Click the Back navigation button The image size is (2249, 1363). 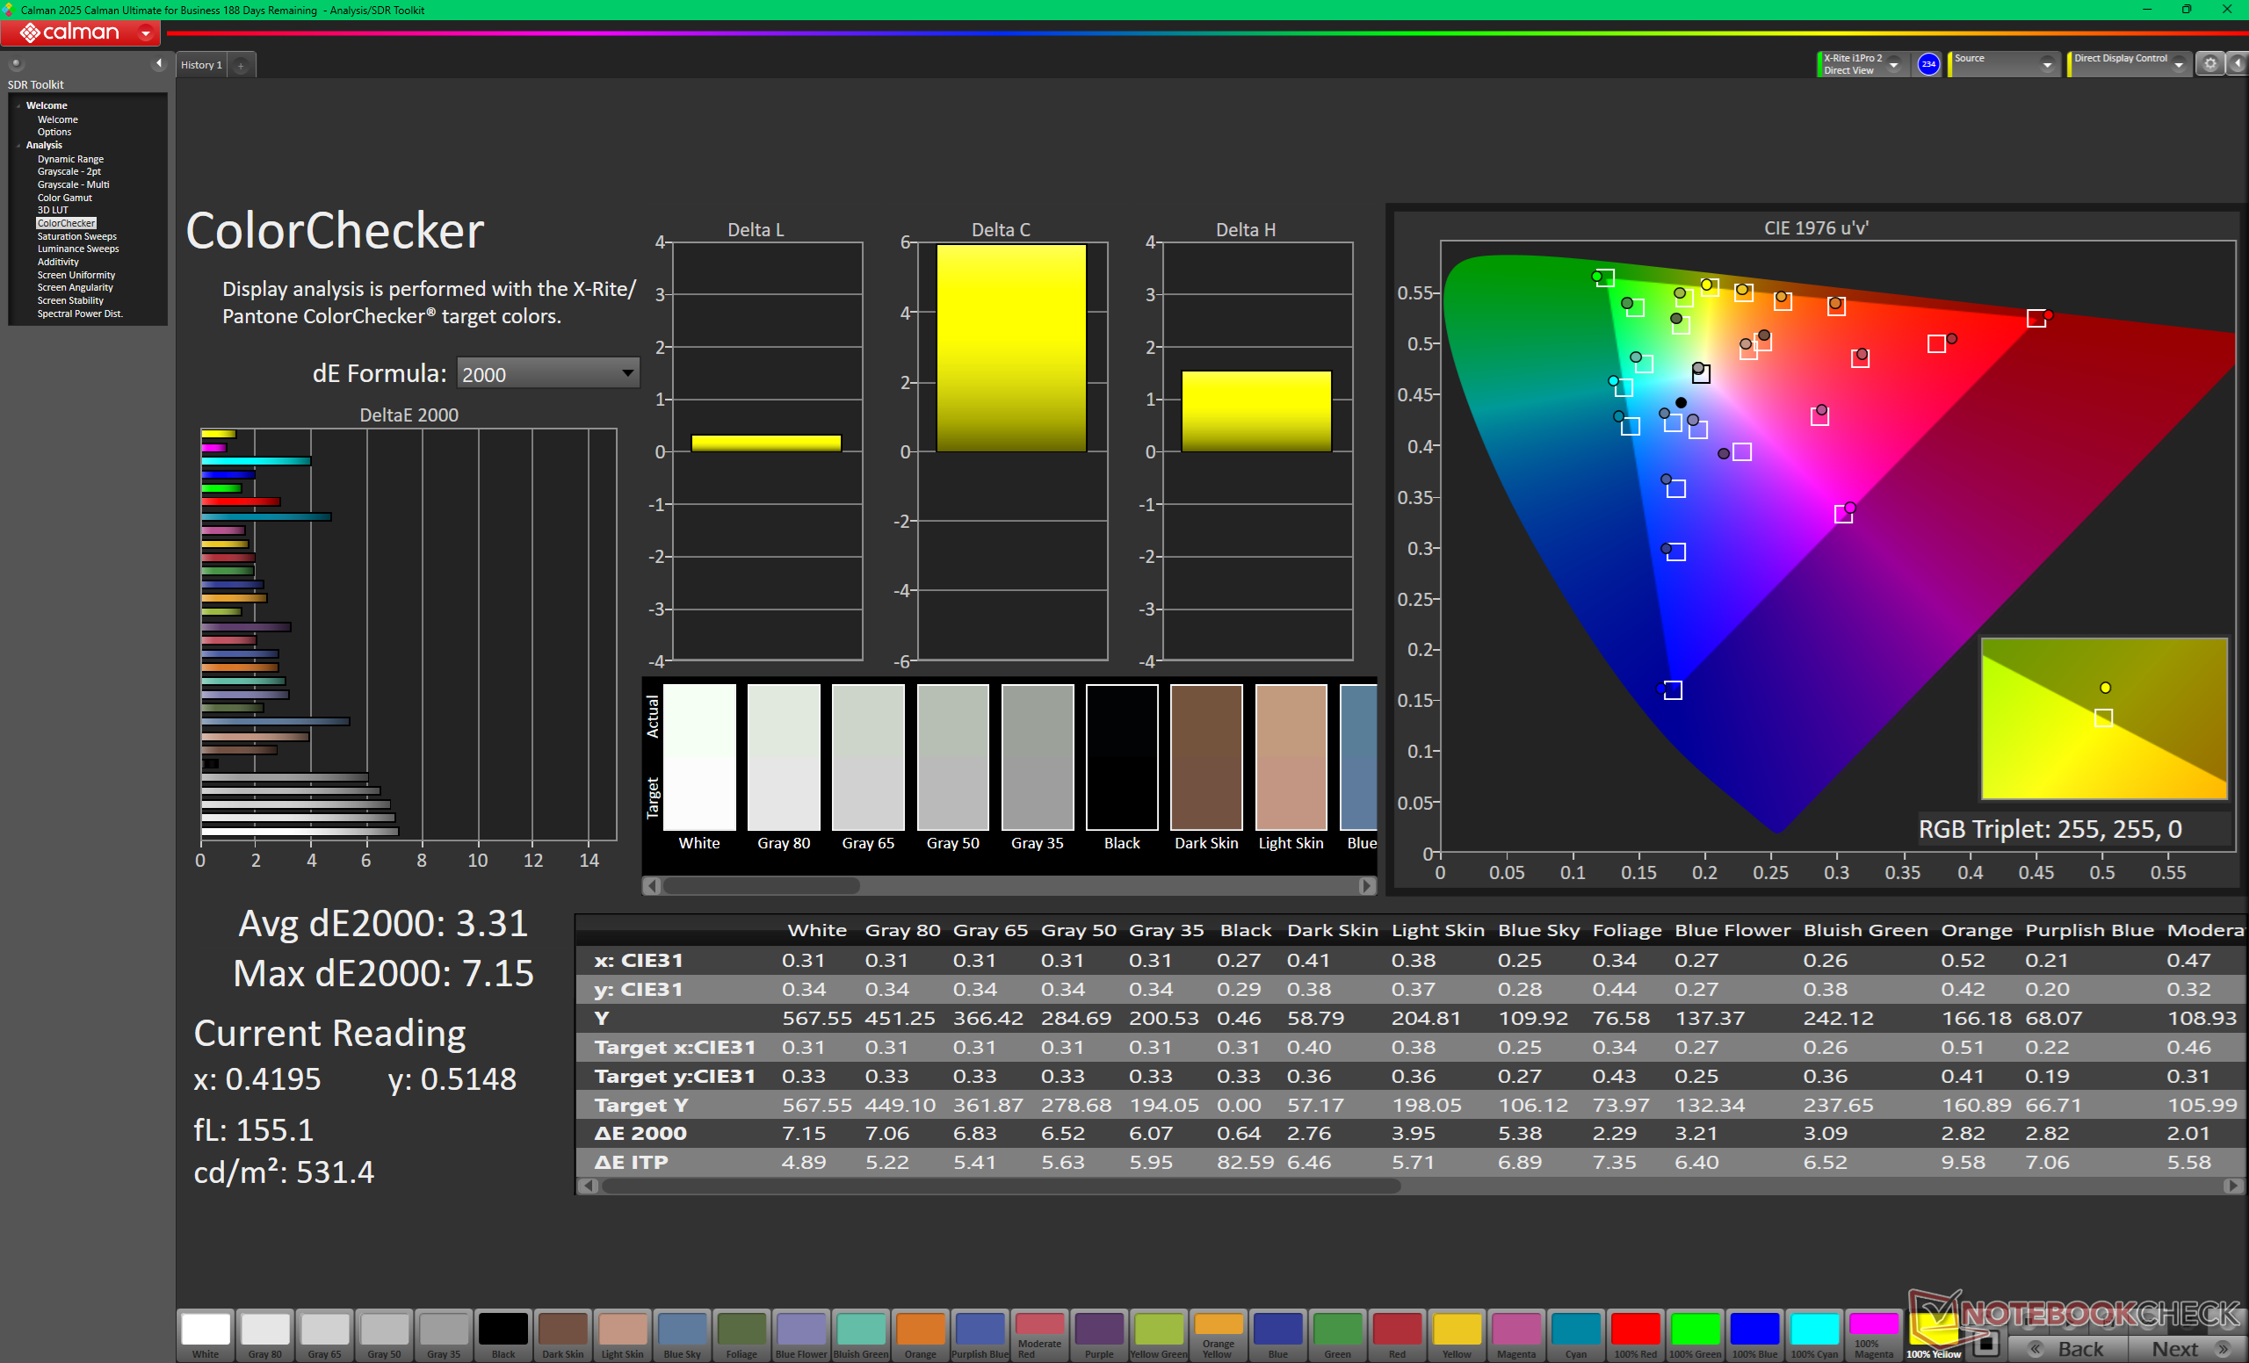[x=2067, y=1348]
